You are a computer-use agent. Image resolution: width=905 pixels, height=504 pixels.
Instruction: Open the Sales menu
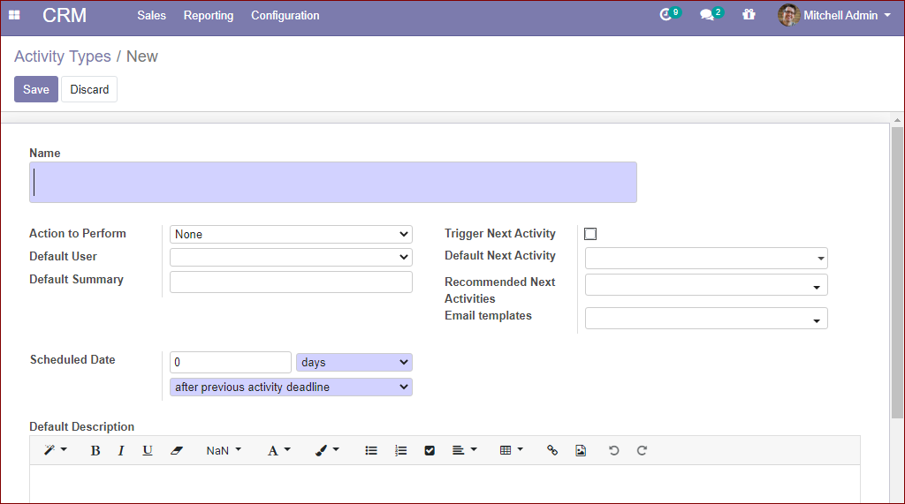(x=151, y=16)
